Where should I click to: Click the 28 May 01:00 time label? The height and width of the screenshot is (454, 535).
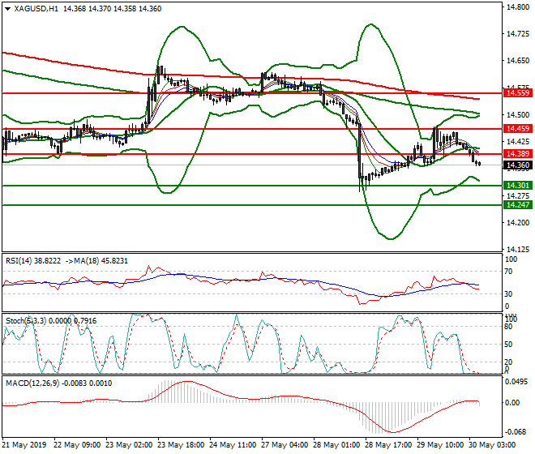coord(336,445)
